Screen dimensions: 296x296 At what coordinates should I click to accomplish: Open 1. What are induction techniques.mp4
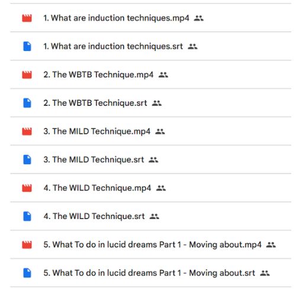point(116,18)
